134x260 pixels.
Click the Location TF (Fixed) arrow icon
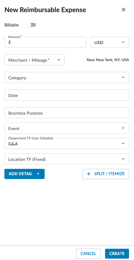point(123,159)
